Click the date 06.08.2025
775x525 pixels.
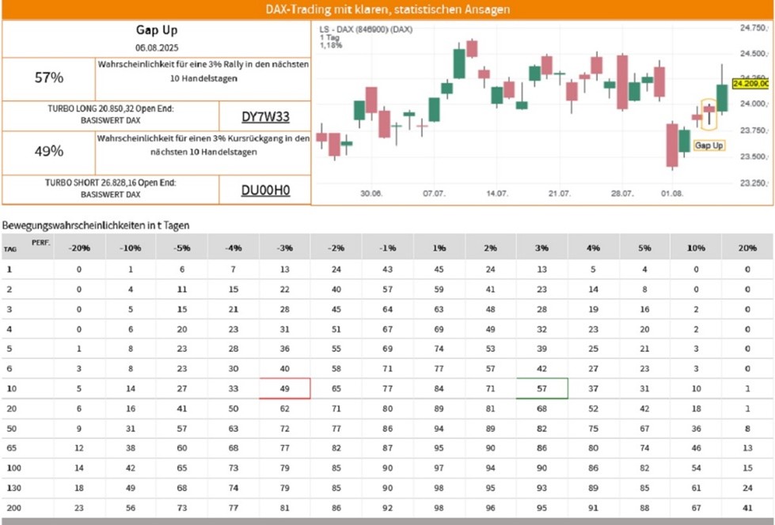pyautogui.click(x=157, y=47)
